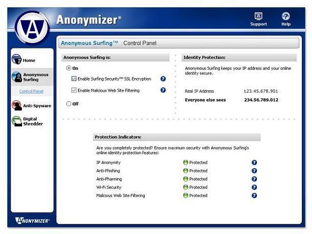
Task: Open help for Anti-Pharming indicator
Action: coord(254,179)
